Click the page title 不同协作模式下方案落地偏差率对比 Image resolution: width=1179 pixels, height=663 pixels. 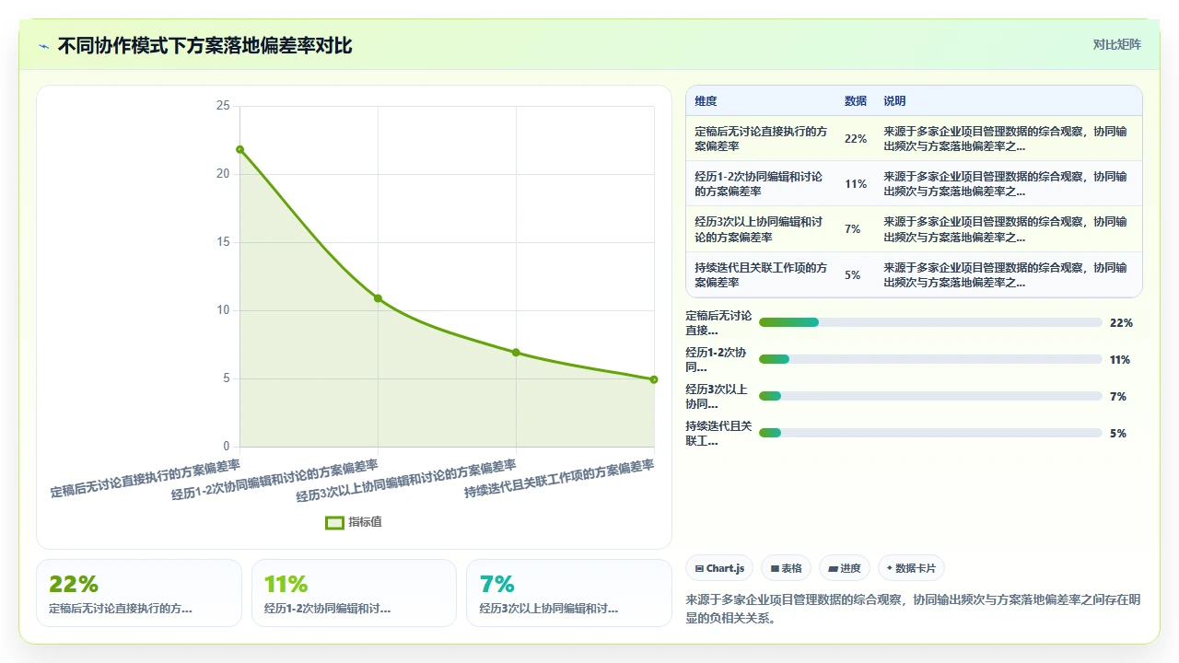coord(204,46)
